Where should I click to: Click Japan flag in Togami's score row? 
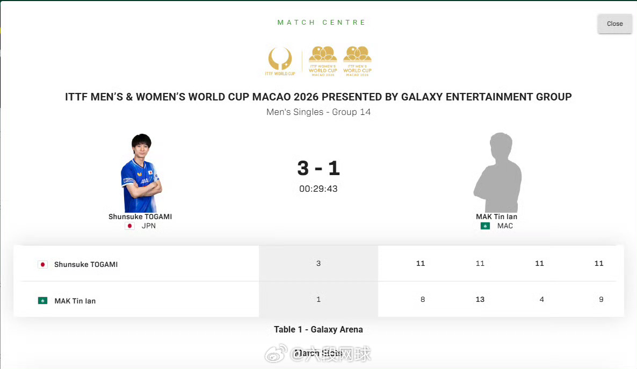42,264
